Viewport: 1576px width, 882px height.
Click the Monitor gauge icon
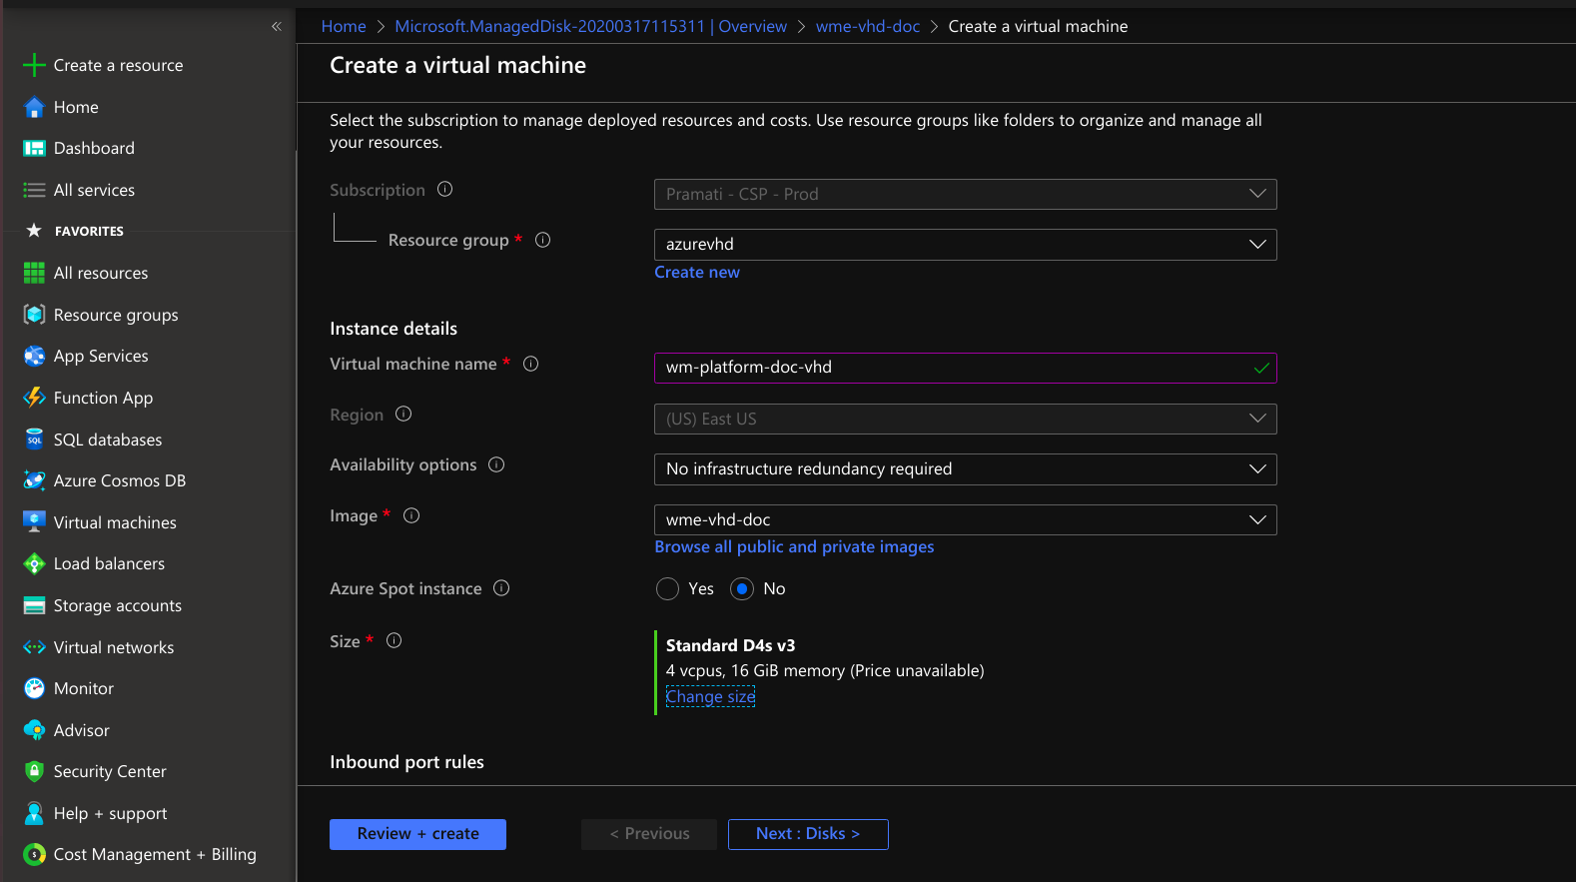point(34,688)
